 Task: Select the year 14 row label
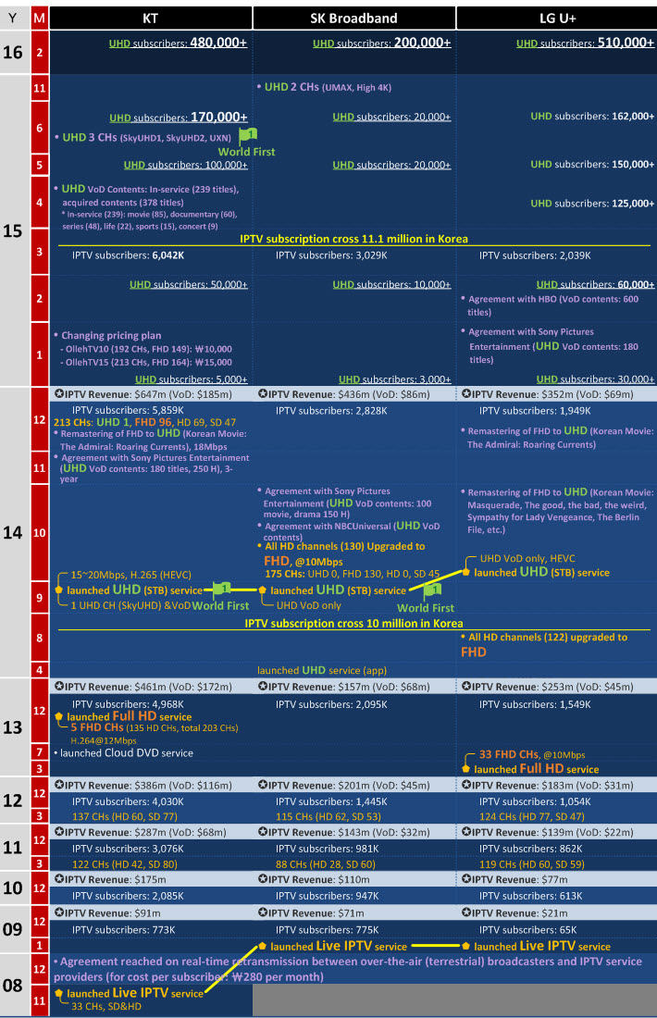13,532
